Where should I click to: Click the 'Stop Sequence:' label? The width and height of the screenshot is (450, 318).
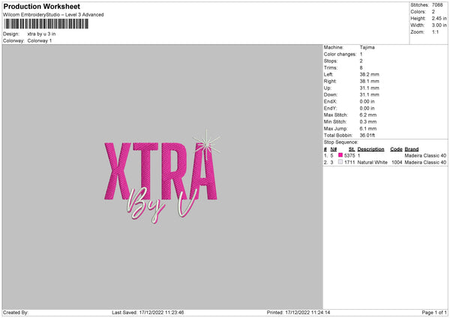341,142
